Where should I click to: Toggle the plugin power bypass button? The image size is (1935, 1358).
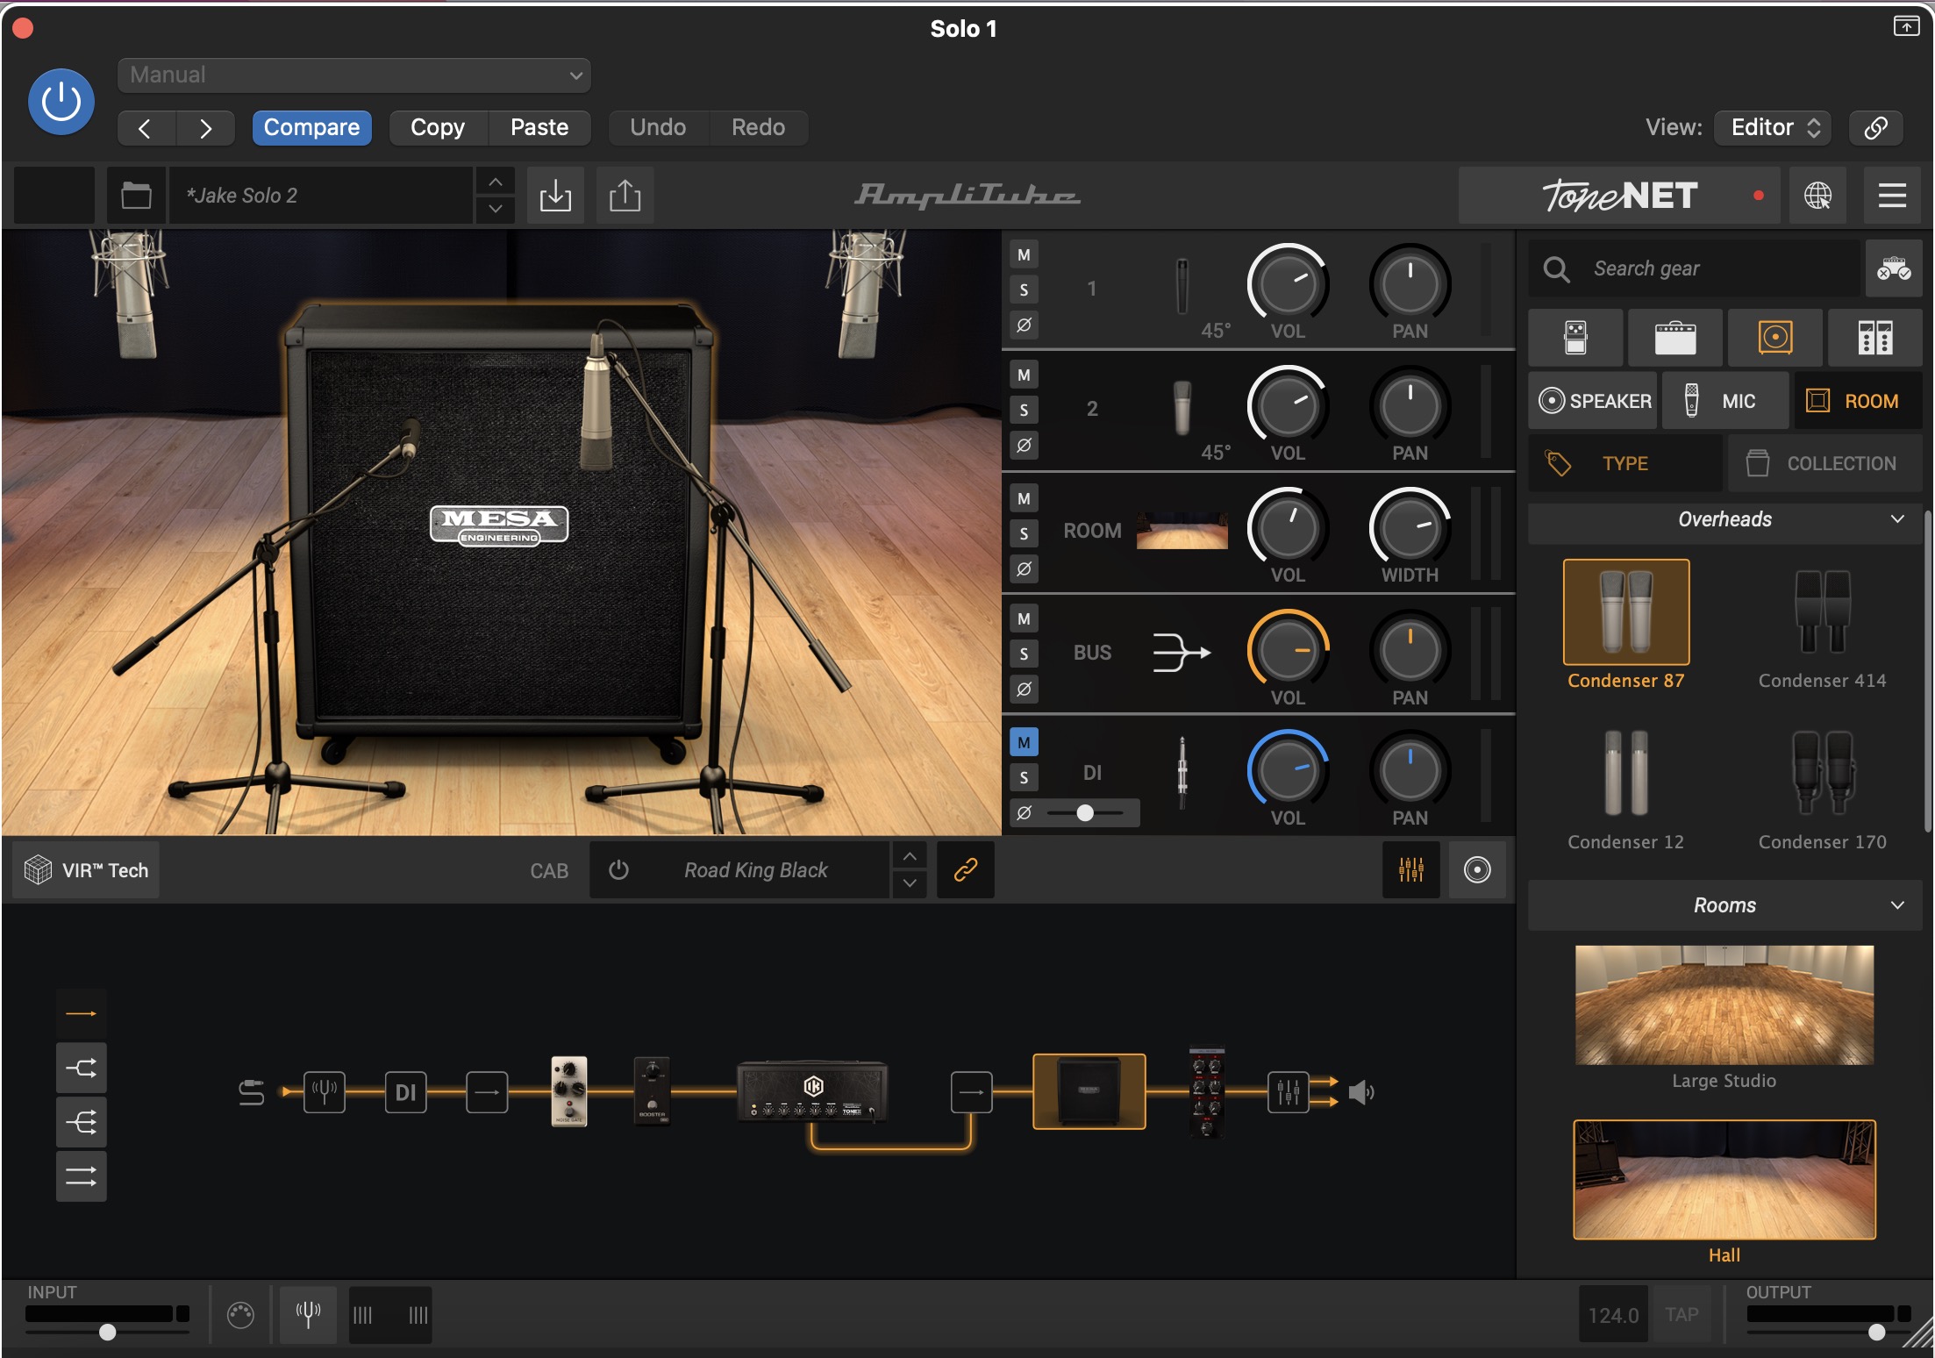coord(61,102)
